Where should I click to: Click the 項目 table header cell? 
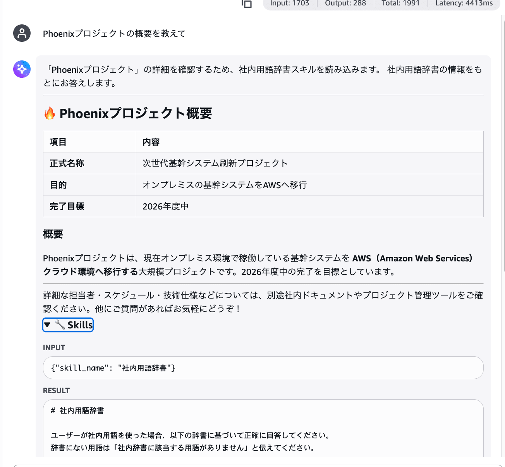tap(89, 142)
